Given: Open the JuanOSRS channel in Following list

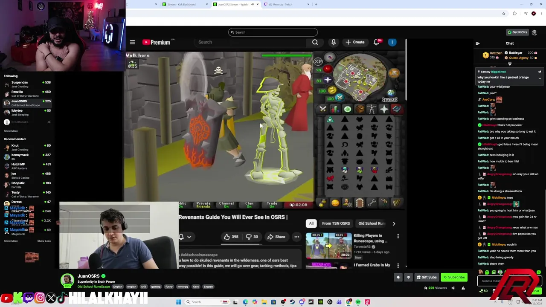Looking at the screenshot, I should (27, 103).
